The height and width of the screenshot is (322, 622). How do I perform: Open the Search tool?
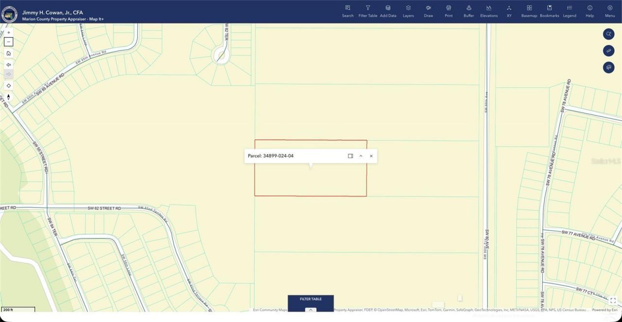[x=347, y=11]
